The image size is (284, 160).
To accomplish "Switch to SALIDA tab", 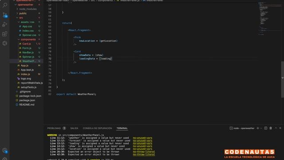I will tap(74, 128).
